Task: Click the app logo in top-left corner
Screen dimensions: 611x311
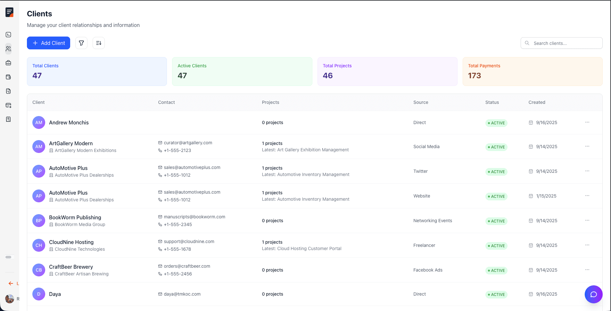Action: [x=9, y=12]
